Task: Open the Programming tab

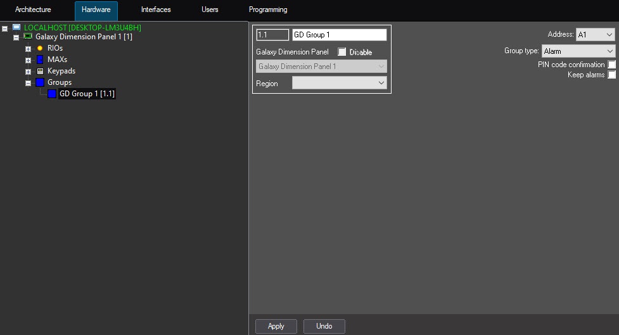Action: tap(268, 9)
